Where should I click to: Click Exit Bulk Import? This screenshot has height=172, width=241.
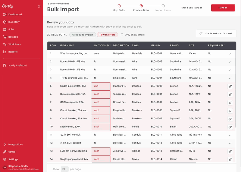[x=192, y=8]
